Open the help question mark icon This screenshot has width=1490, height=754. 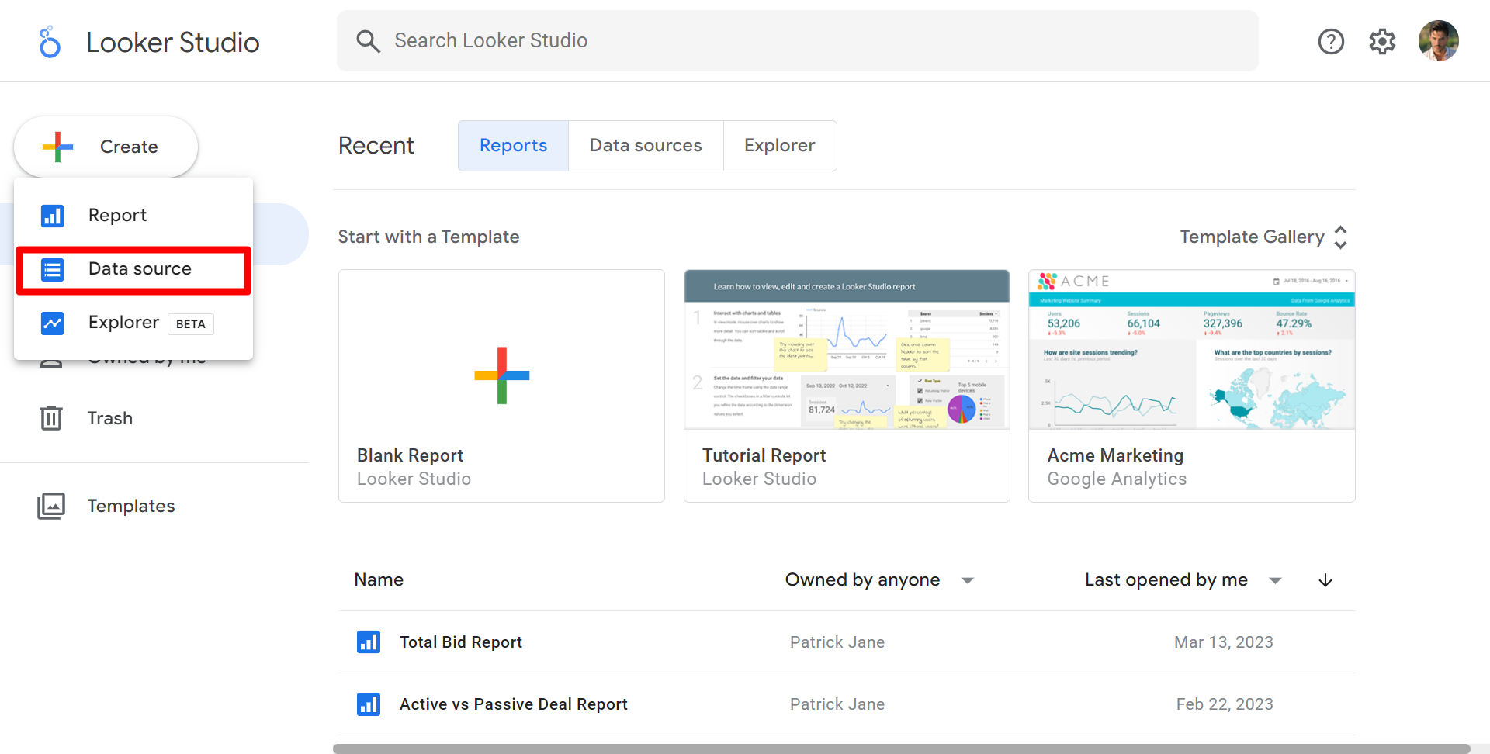[1331, 41]
